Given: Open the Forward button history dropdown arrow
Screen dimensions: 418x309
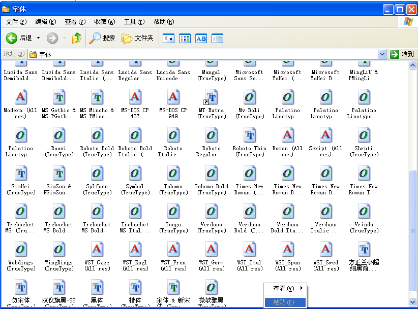Looking at the screenshot, I should point(64,38).
